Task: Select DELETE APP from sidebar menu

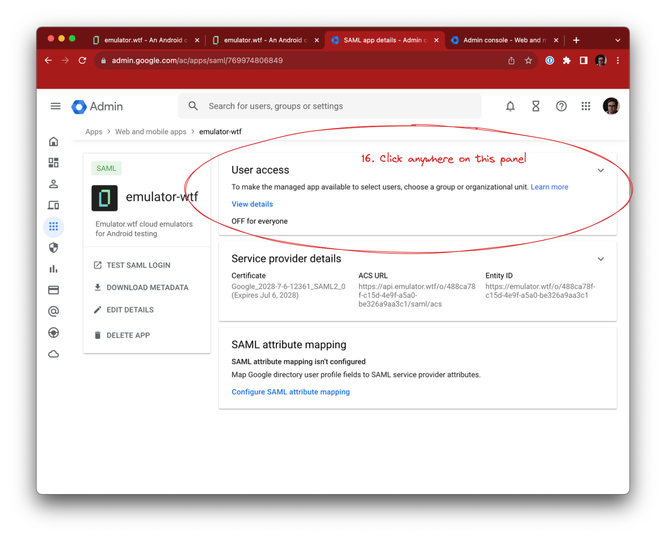Action: click(128, 335)
